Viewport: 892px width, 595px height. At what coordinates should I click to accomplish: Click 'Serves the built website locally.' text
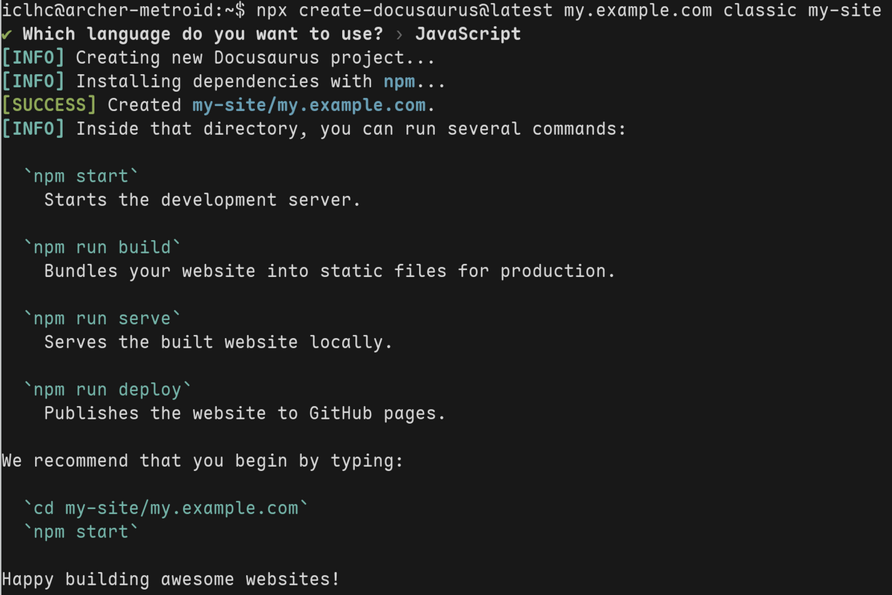pos(218,342)
